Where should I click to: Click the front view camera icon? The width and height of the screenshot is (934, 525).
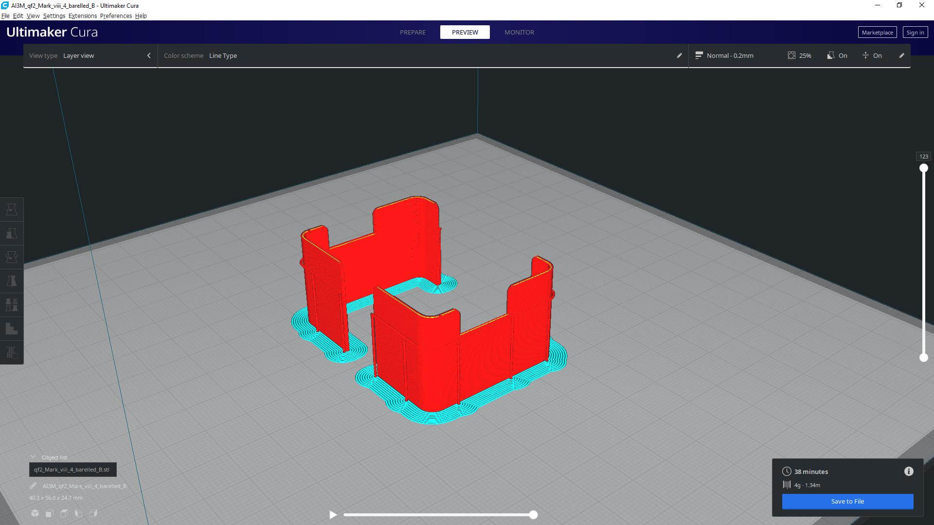[50, 513]
